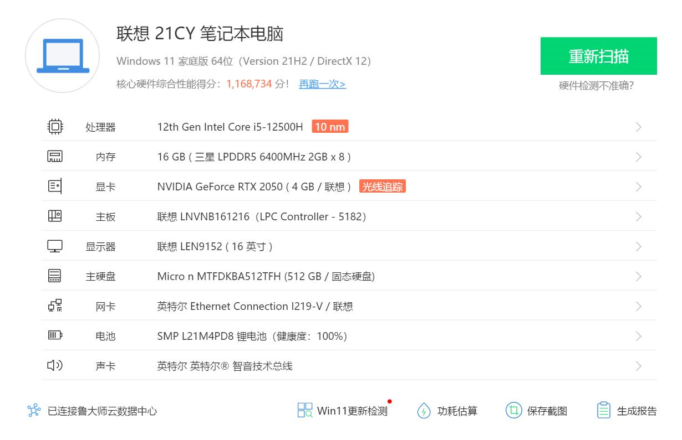The image size is (682, 440).
Task: Expand main hard disk details chevron
Action: 638,277
